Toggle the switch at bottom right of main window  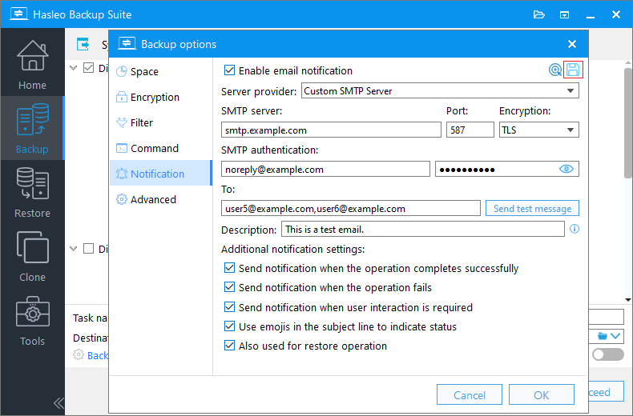[x=607, y=354]
